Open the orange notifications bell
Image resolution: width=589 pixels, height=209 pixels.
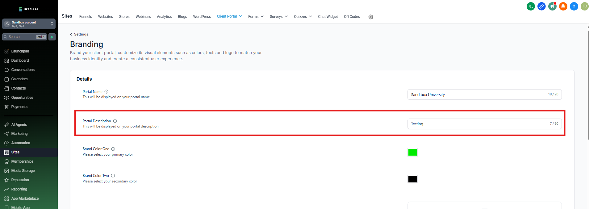tap(563, 6)
